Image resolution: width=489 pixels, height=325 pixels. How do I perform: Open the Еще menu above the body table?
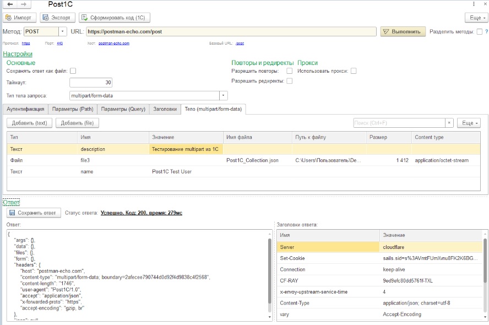click(x=468, y=123)
